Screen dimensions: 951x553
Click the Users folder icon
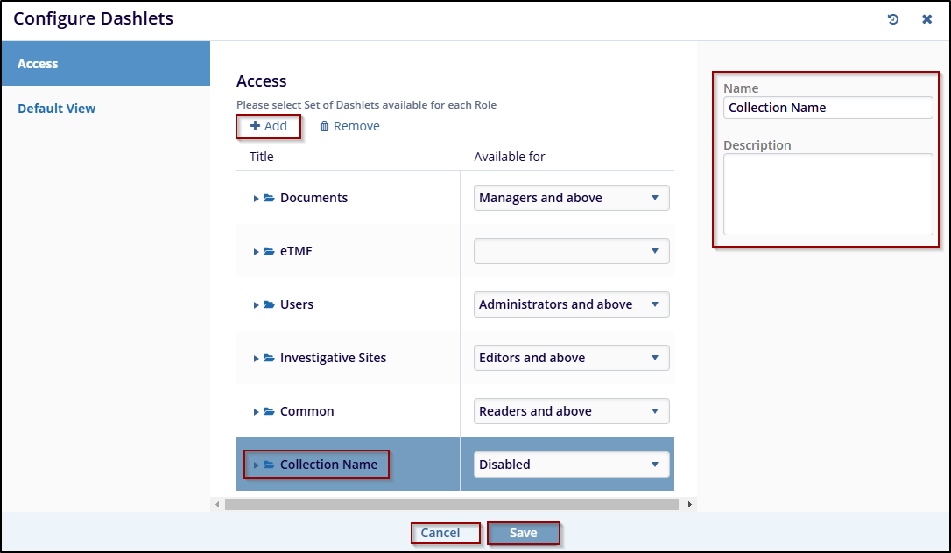coord(270,304)
